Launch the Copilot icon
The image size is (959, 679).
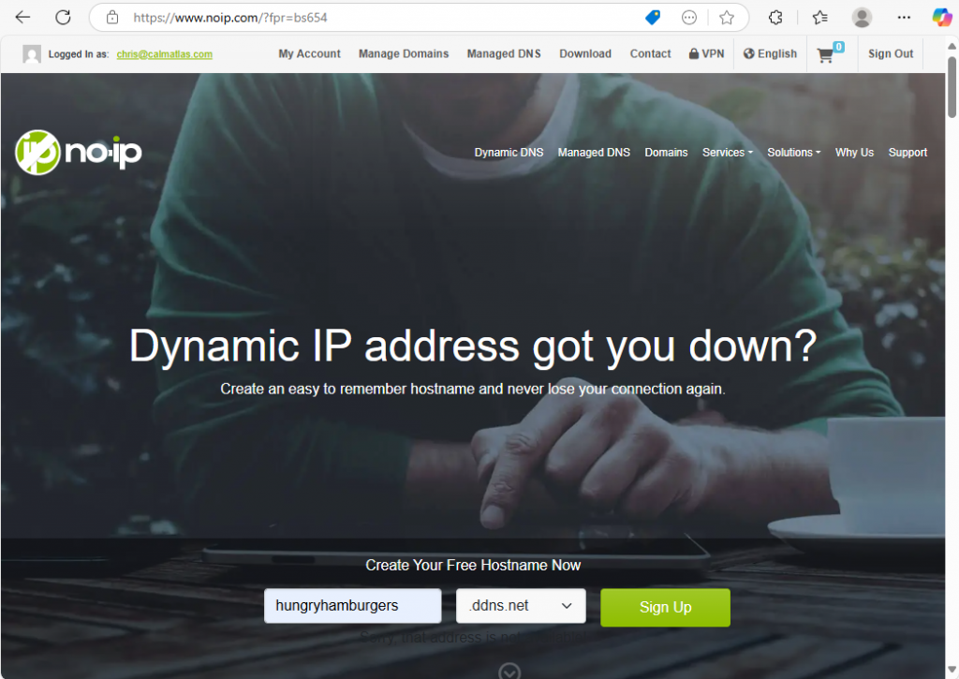point(942,18)
